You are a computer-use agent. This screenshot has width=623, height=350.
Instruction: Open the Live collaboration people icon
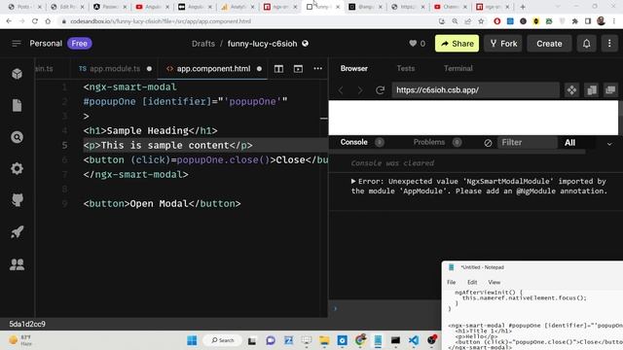point(18,263)
